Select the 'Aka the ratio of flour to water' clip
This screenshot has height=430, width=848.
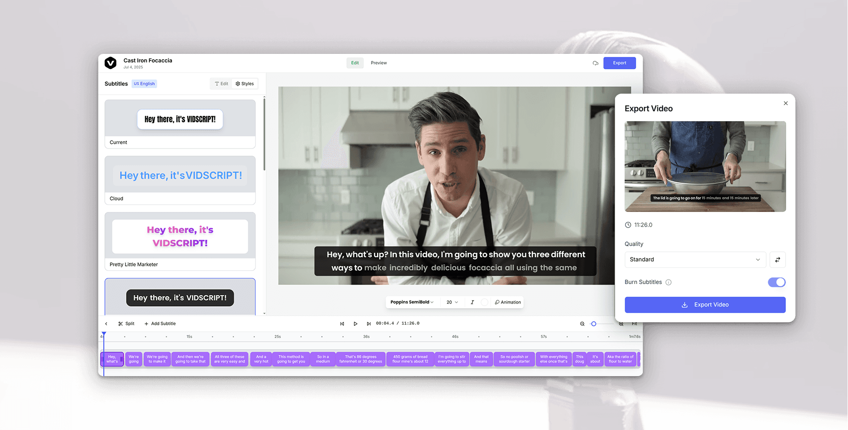tap(620, 359)
